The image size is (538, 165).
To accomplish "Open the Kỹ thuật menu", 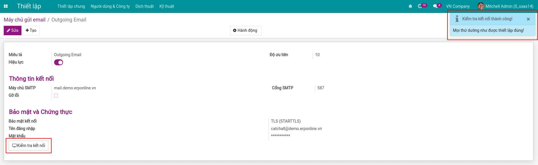I will tap(166, 6).
